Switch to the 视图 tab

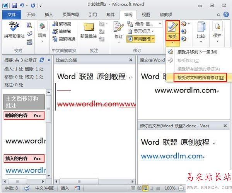click(146, 15)
